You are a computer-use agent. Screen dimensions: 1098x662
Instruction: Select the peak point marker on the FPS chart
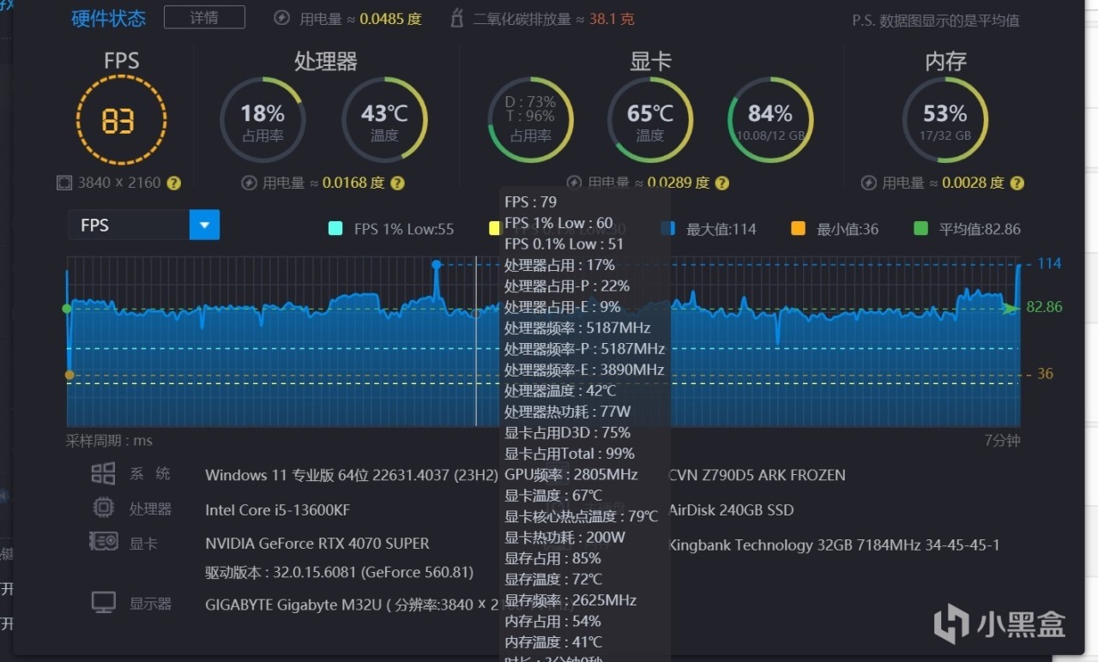point(437,264)
